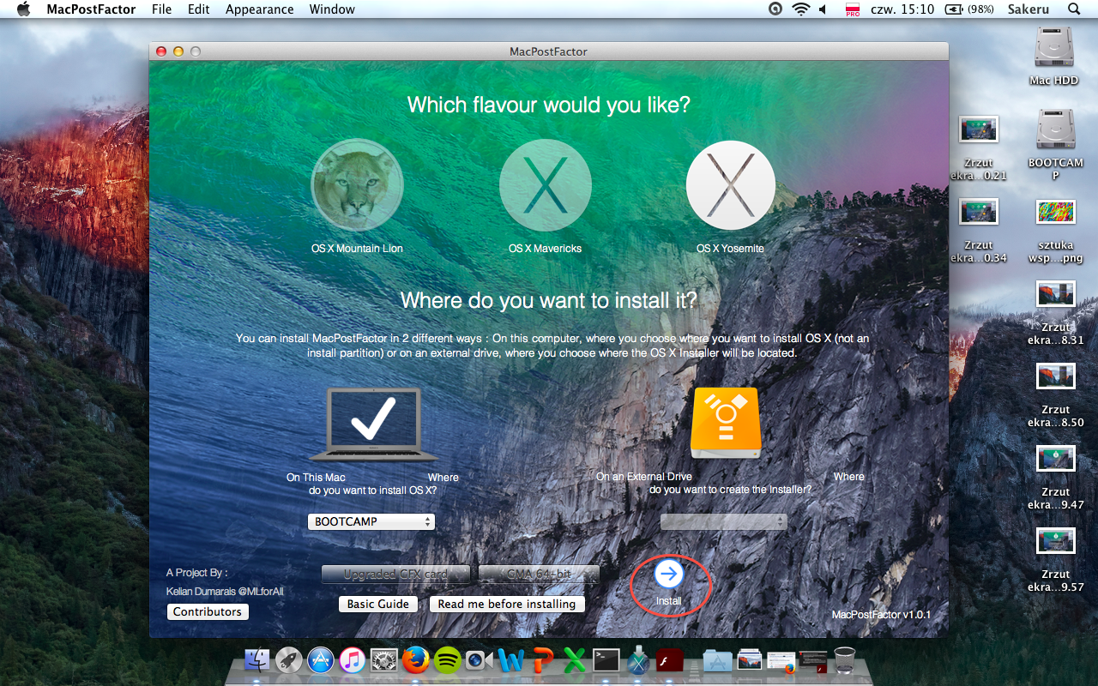This screenshot has width=1098, height=686.
Task: Open System Preferences gear in dock
Action: coord(383,659)
